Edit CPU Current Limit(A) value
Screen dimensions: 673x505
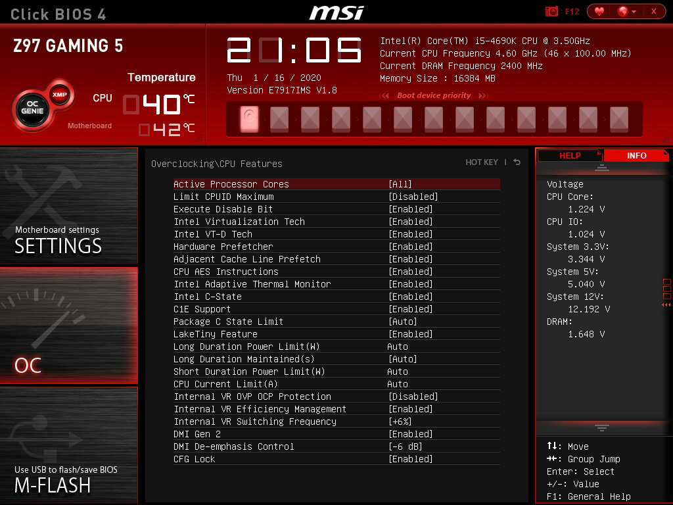[x=336, y=384]
